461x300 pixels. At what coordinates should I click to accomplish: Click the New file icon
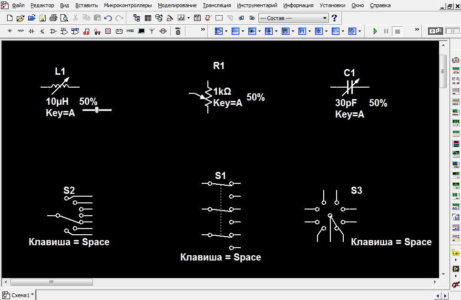tap(10, 18)
